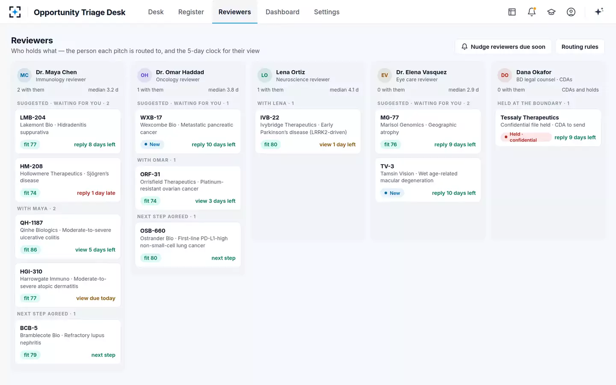Click the Dana Okafor reviewer name
The image size is (616, 385).
coord(534,72)
